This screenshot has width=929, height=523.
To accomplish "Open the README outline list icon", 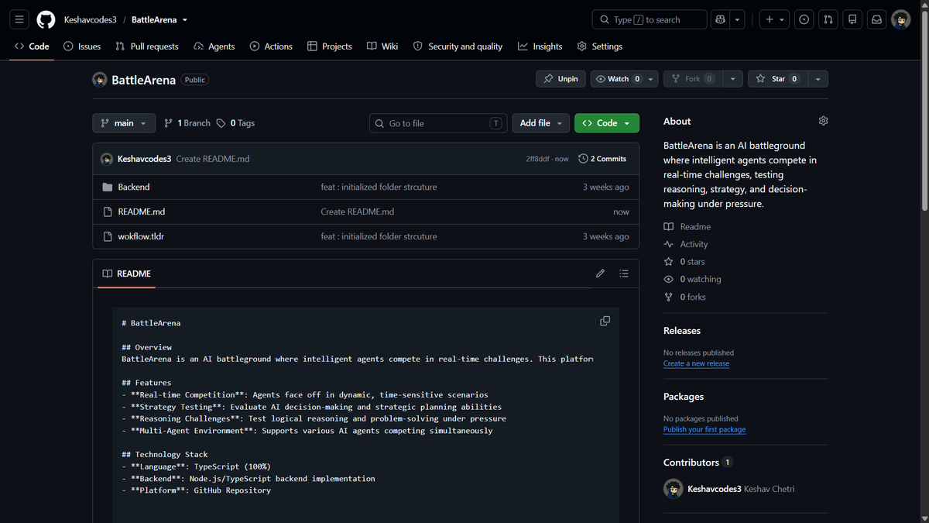I will click(624, 274).
